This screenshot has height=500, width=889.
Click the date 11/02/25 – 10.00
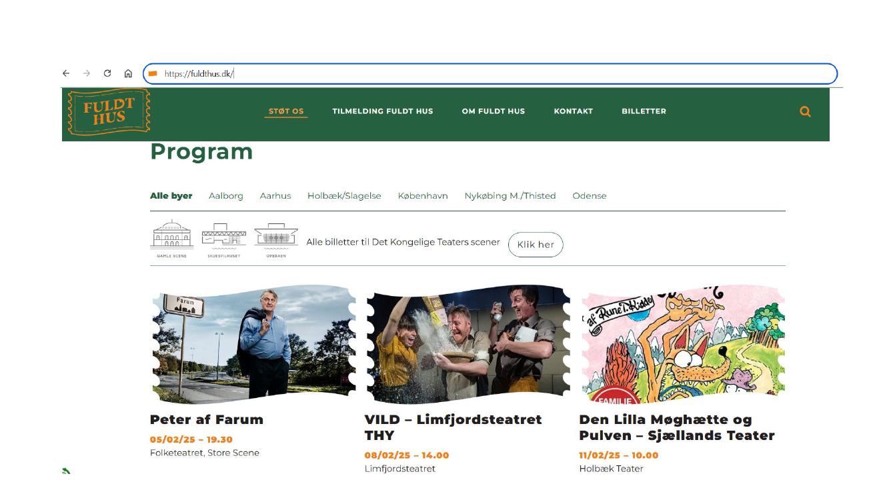tap(619, 455)
